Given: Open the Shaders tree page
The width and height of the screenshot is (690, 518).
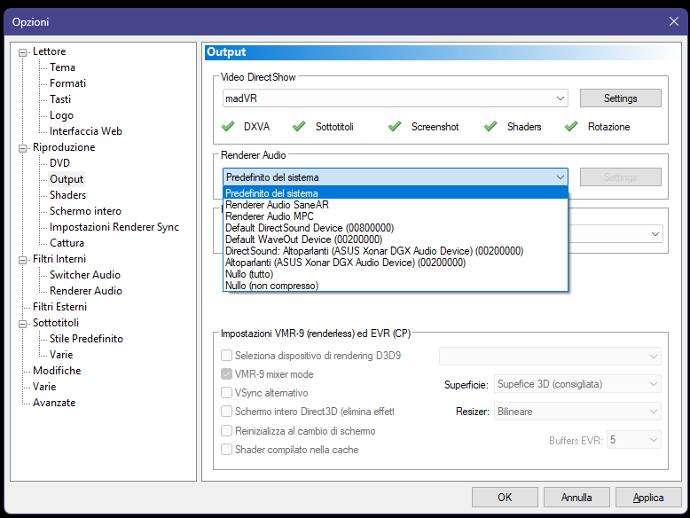Looking at the screenshot, I should (x=67, y=195).
